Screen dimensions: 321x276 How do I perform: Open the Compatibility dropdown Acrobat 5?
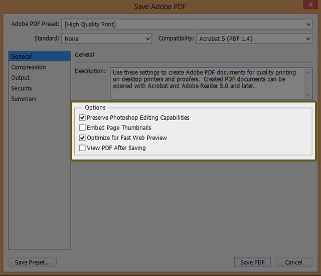(254, 38)
